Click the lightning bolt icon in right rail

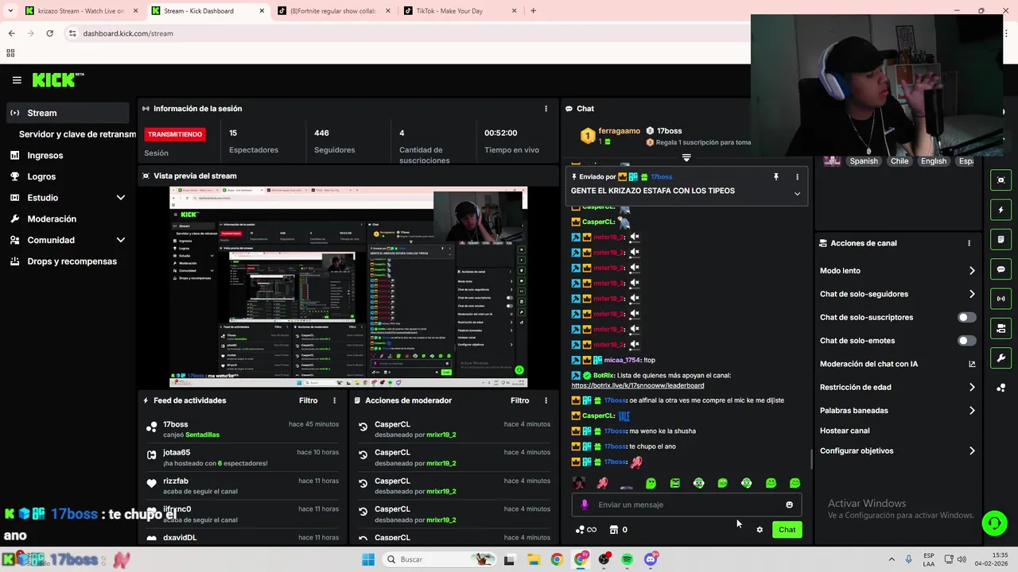click(x=1001, y=210)
